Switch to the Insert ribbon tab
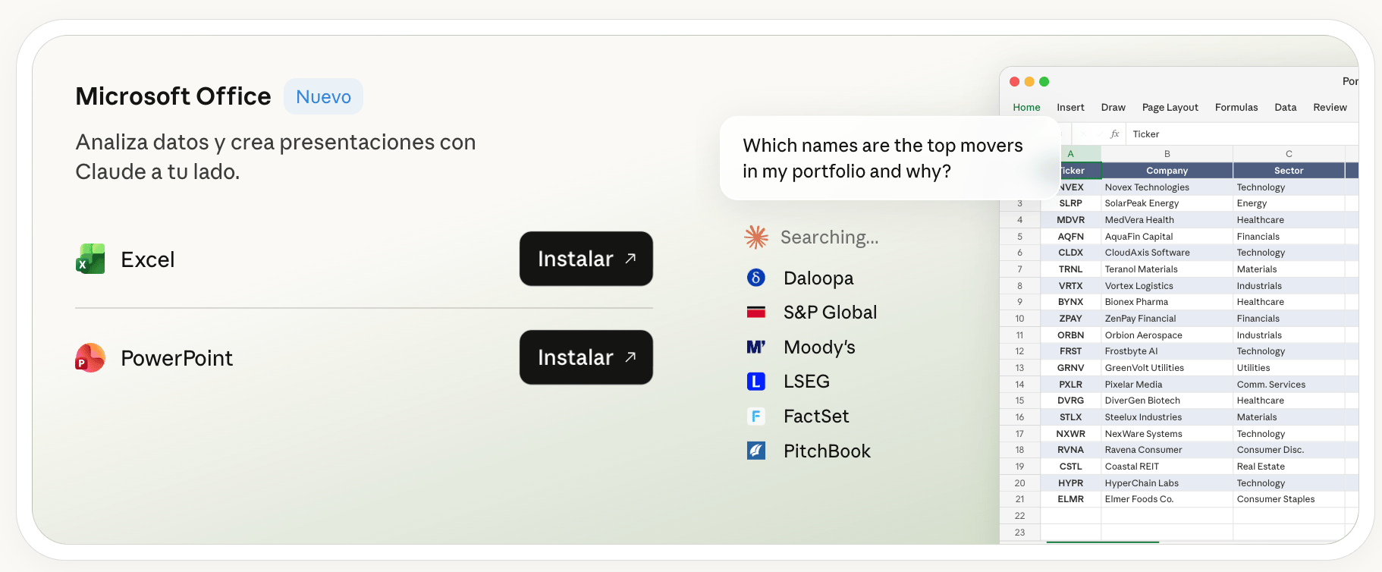 [x=1070, y=107]
